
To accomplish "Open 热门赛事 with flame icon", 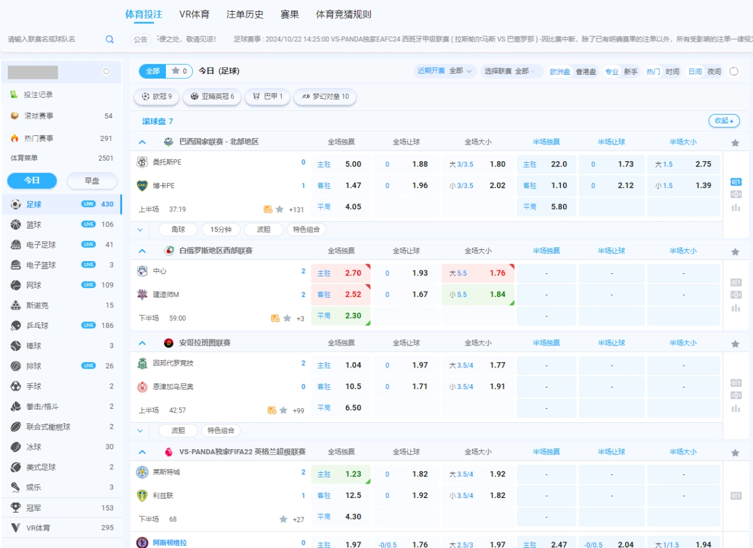I will (x=62, y=138).
